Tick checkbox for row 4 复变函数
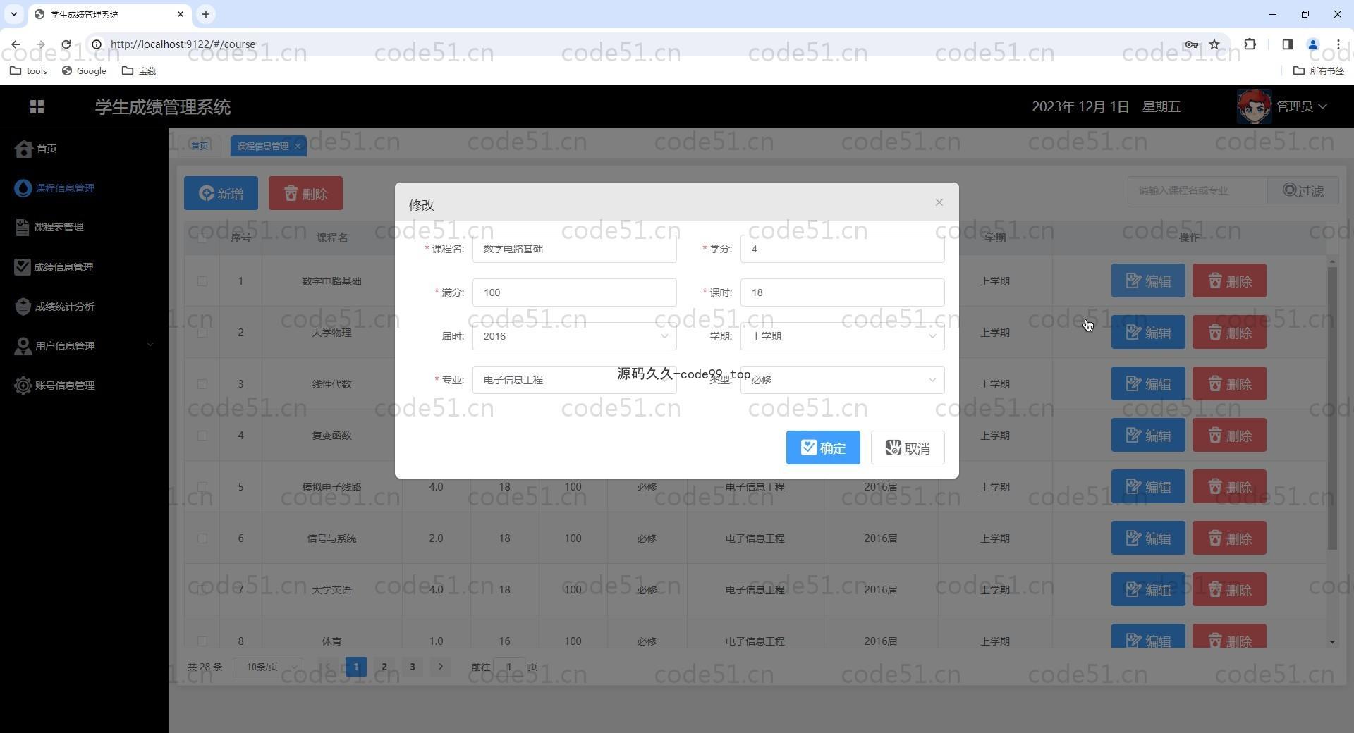Viewport: 1354px width, 733px height. click(x=202, y=436)
